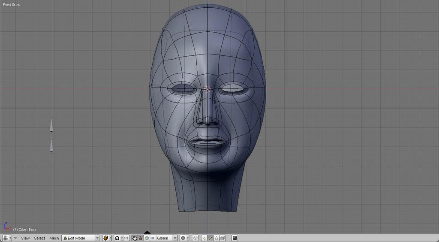Screen dimensions: 439x242
Task: Switch to face select mode
Action: [216, 238]
